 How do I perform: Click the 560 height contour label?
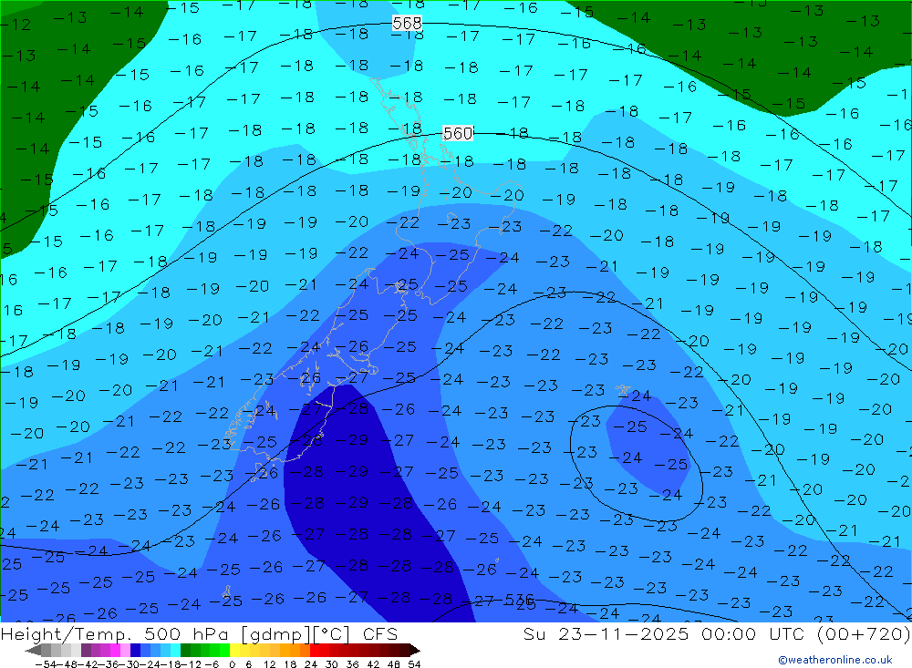(x=458, y=134)
